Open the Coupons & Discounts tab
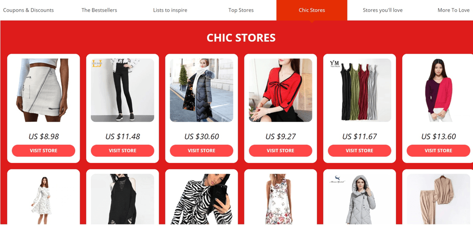This screenshot has width=473, height=239. click(28, 10)
